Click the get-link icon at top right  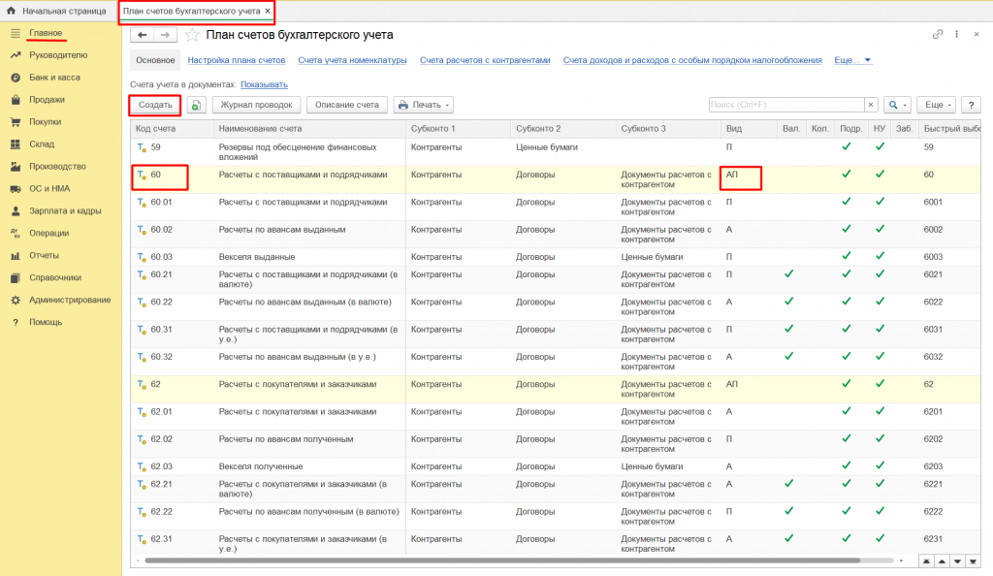(938, 35)
